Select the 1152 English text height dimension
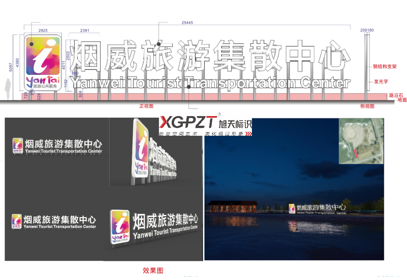This screenshot has width=407, height=280. pos(66,83)
